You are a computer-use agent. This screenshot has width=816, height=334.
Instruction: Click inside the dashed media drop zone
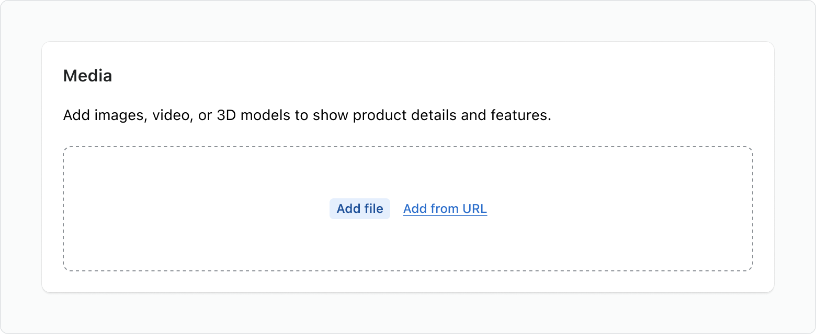point(408,172)
